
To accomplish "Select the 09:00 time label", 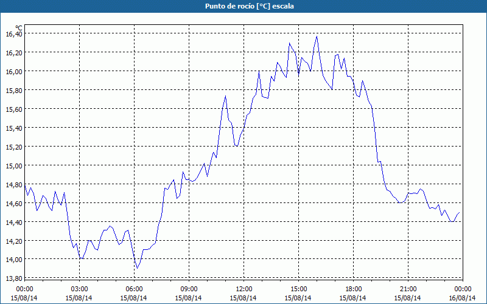I will click(189, 289).
